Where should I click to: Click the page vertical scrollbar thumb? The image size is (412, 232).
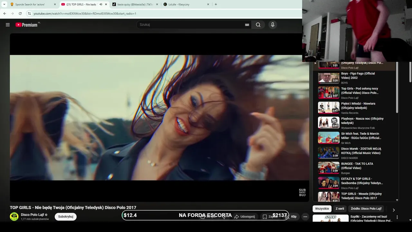click(410, 72)
